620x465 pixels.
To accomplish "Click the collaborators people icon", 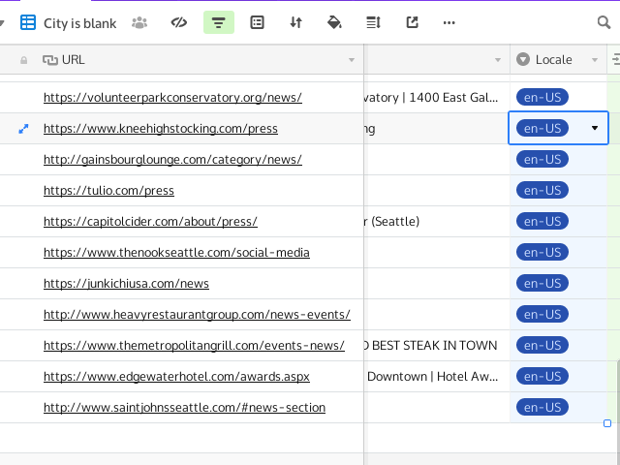I will [139, 23].
